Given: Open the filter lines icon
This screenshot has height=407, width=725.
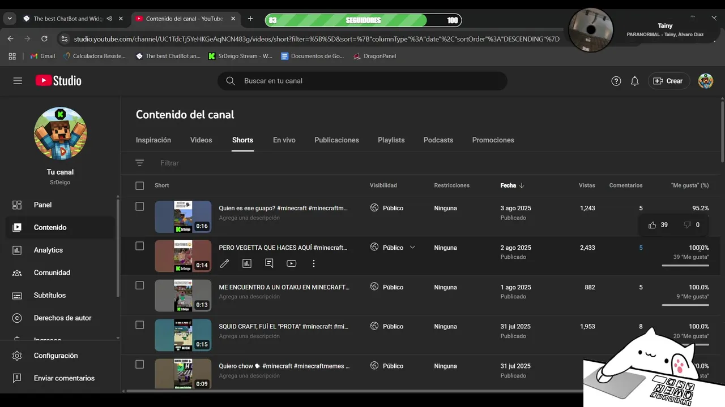Looking at the screenshot, I should (140, 163).
